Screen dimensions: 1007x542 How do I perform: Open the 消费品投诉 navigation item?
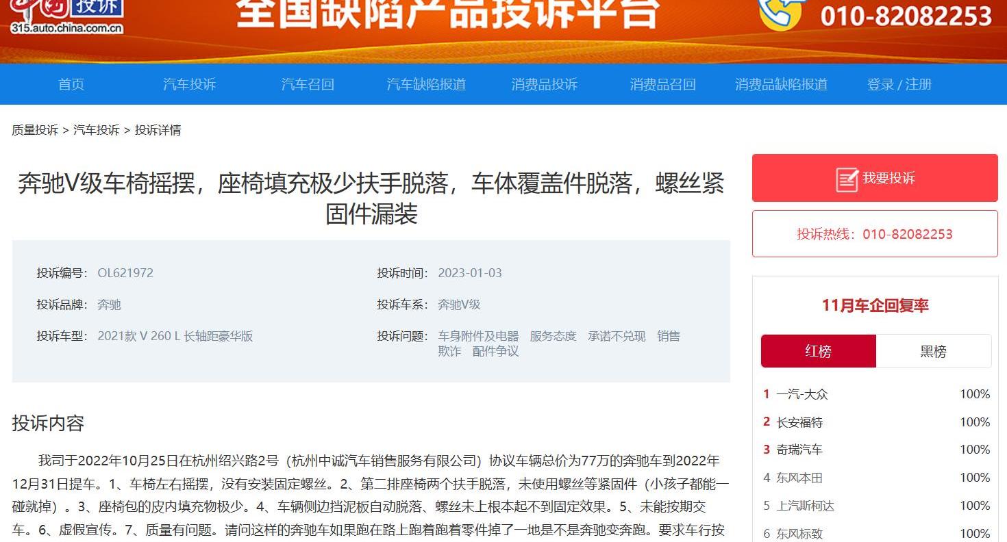click(544, 84)
